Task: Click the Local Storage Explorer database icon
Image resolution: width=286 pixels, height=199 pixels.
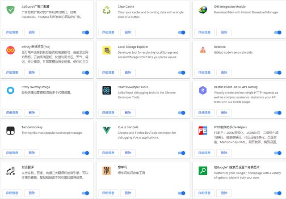Action: coord(106,50)
